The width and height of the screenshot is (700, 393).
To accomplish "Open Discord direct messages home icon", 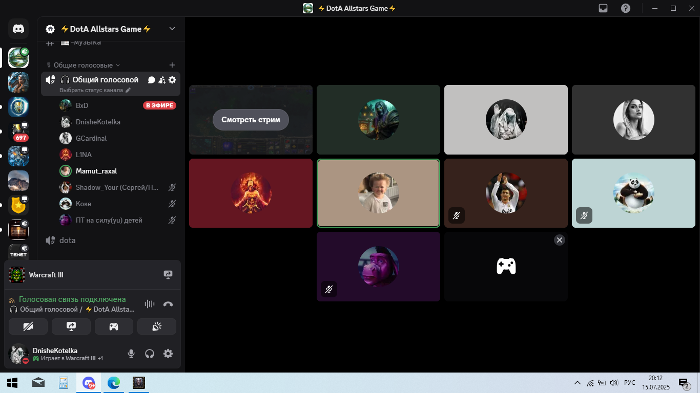I will click(18, 29).
